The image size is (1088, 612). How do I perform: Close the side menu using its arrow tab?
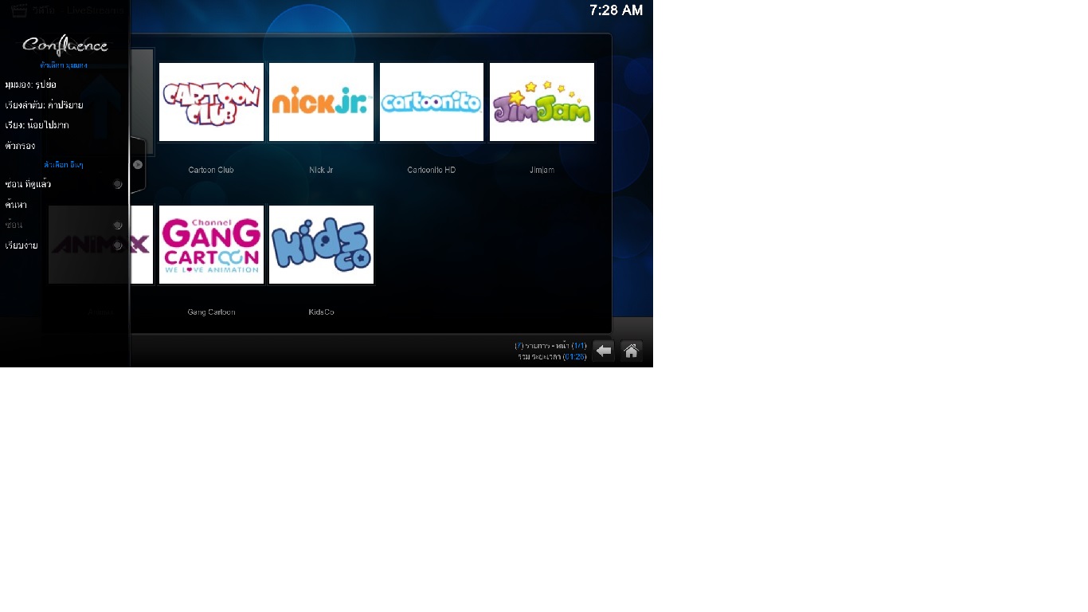click(138, 165)
